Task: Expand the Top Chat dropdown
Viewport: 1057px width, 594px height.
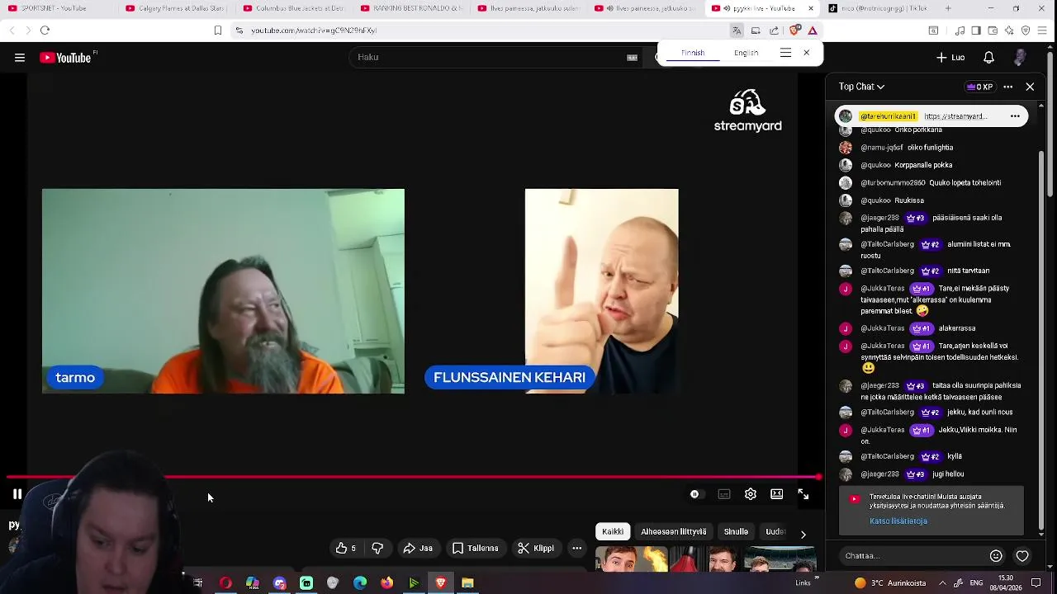Action: [861, 87]
